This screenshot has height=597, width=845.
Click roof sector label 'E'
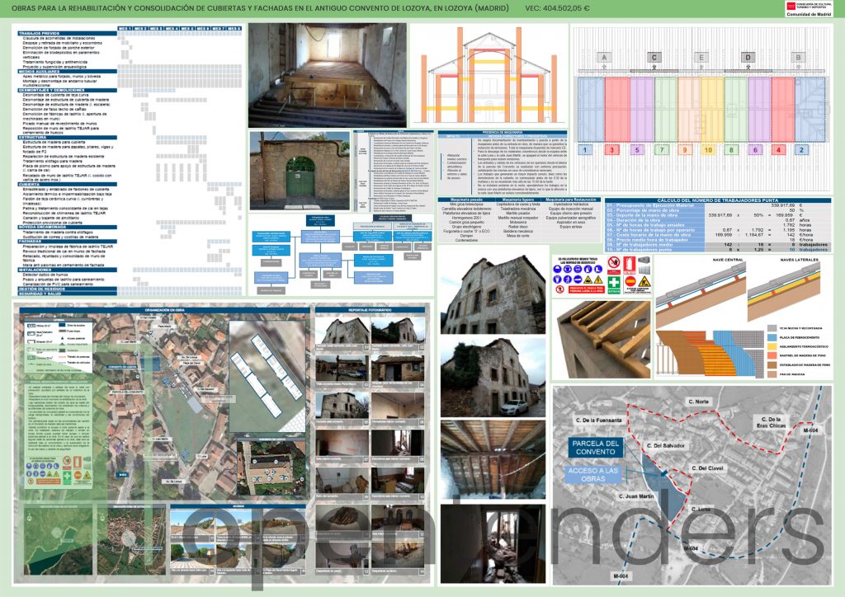click(701, 58)
